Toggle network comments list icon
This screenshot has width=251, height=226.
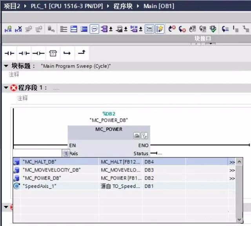coord(149,29)
